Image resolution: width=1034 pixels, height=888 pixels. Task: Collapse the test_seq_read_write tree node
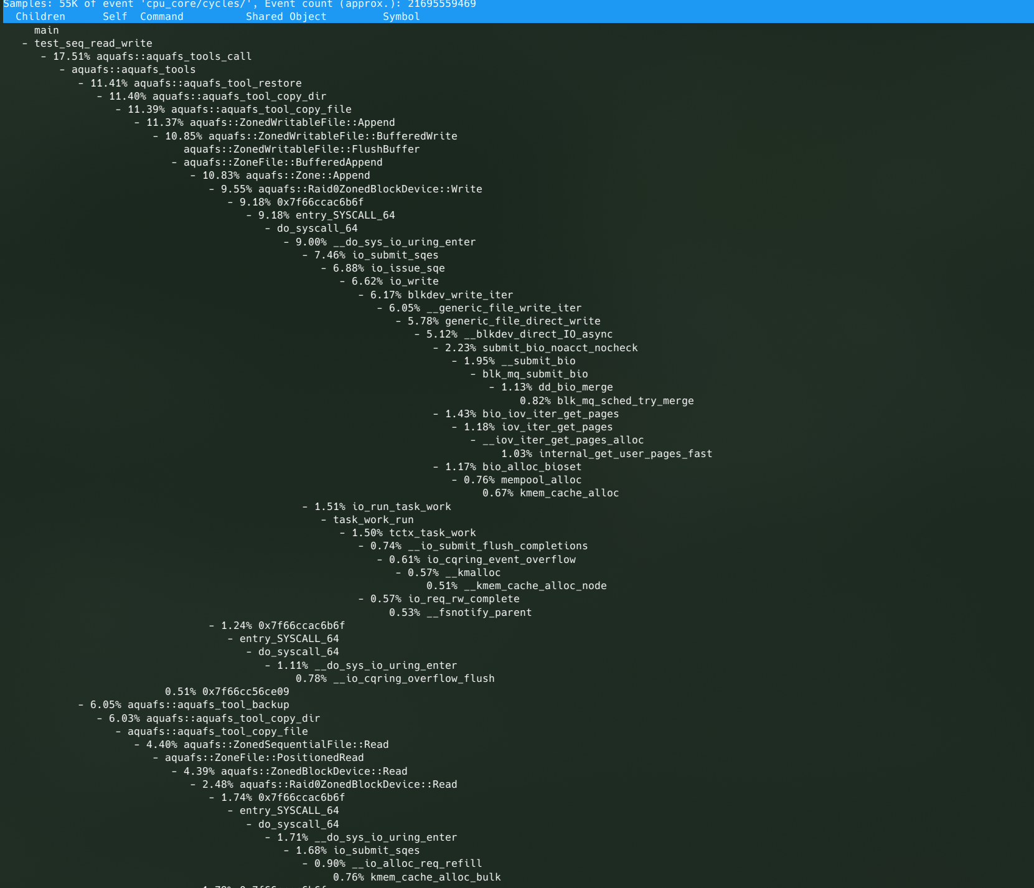coord(25,44)
